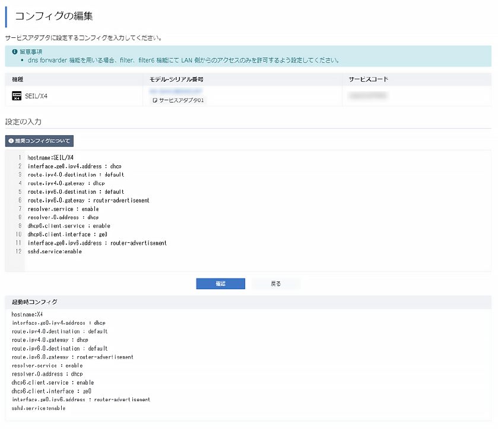Click the blurred service code value
The width and height of the screenshot is (498, 429).
[368, 95]
